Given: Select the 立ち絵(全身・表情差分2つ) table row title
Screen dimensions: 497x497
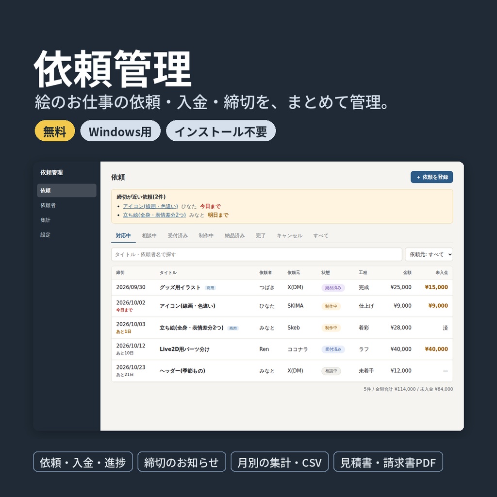Looking at the screenshot, I should point(191,328).
